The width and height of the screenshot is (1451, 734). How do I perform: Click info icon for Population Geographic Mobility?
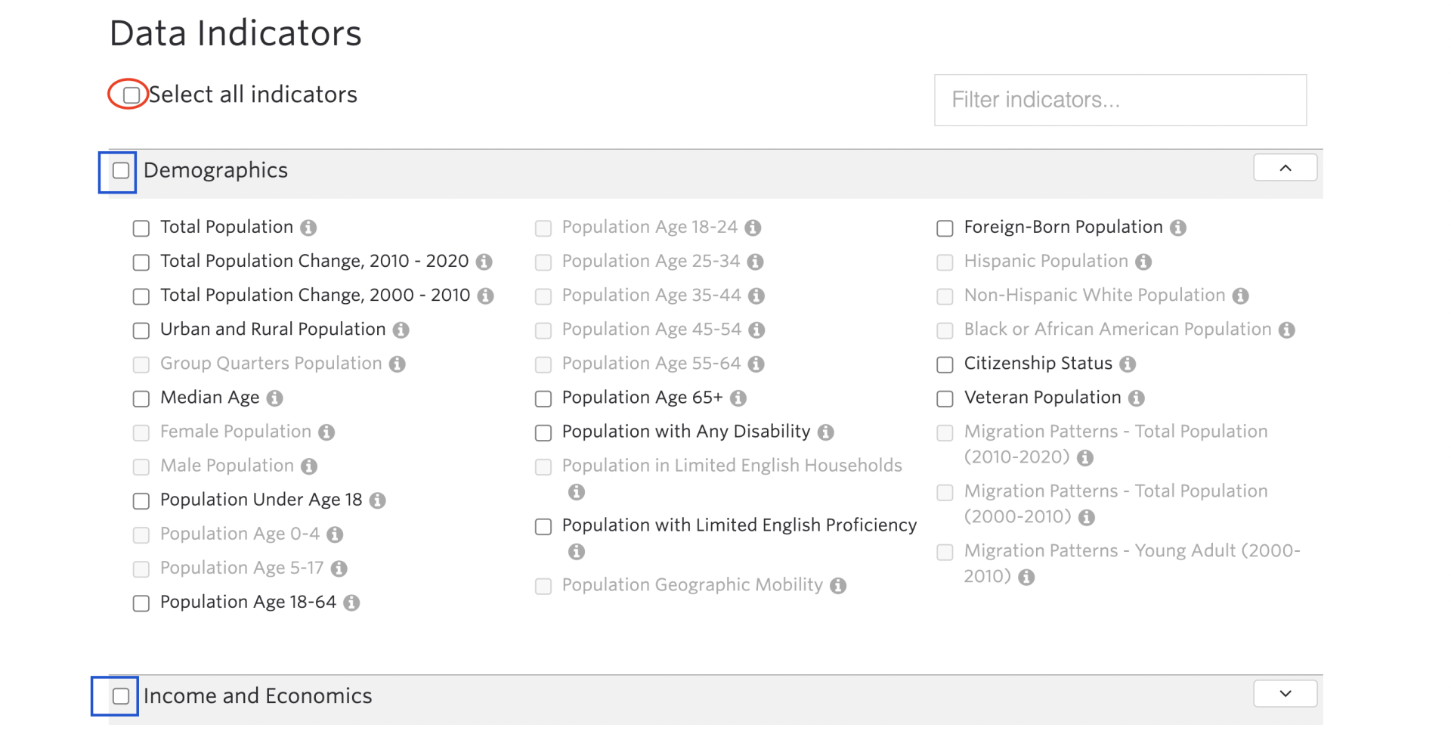837,585
